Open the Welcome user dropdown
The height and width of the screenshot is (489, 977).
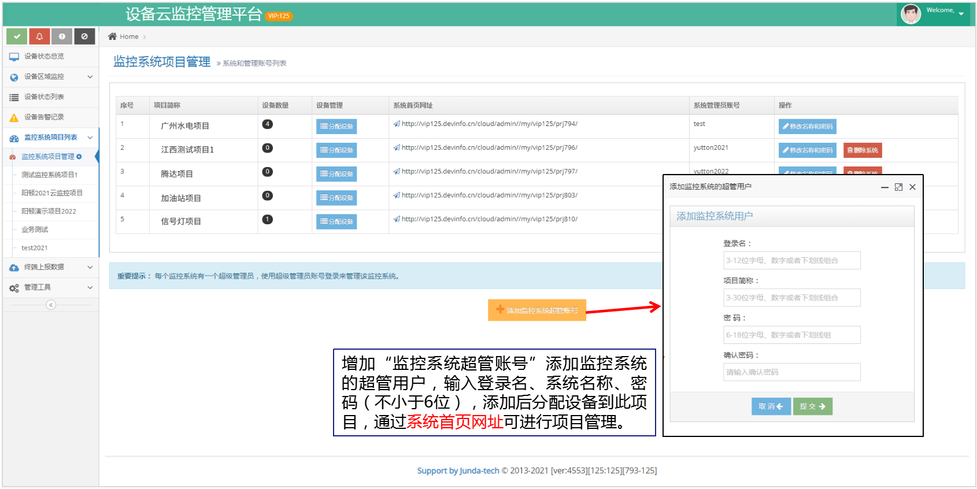click(x=946, y=12)
